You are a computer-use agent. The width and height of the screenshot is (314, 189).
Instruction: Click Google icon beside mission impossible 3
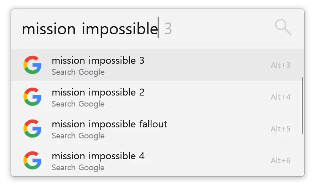[32, 65]
